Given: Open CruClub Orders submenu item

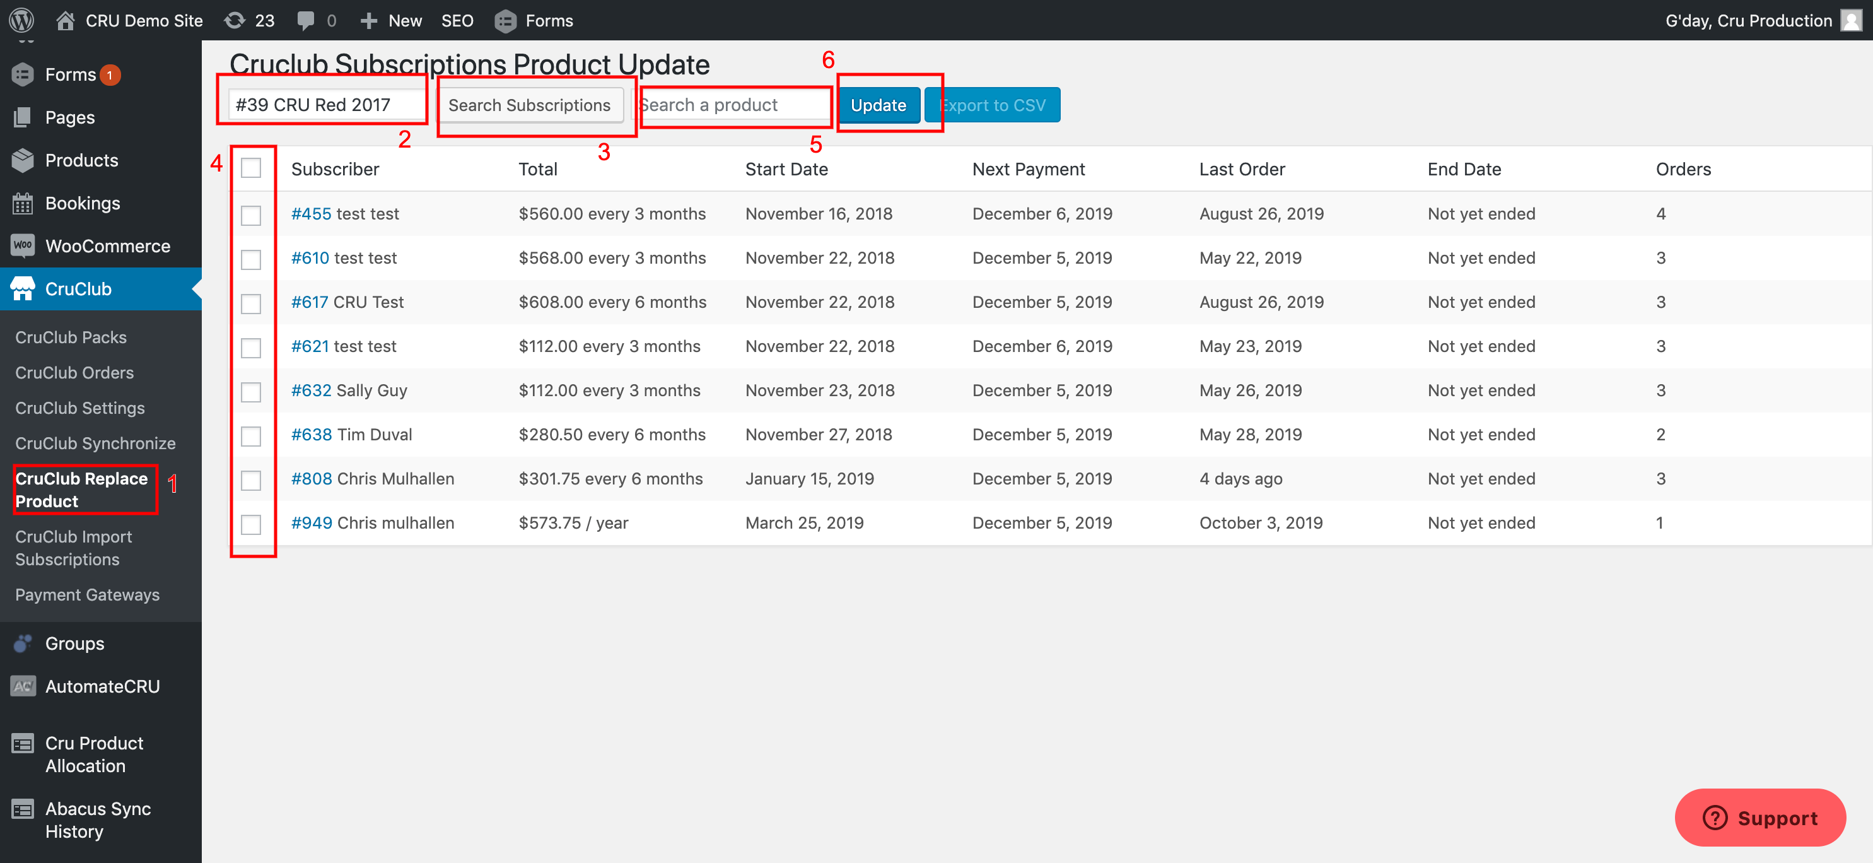Looking at the screenshot, I should 75,372.
